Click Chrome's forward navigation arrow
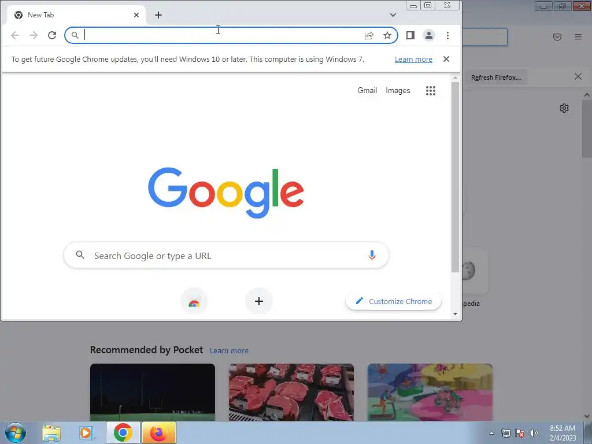Image resolution: width=592 pixels, height=444 pixels. coord(34,35)
